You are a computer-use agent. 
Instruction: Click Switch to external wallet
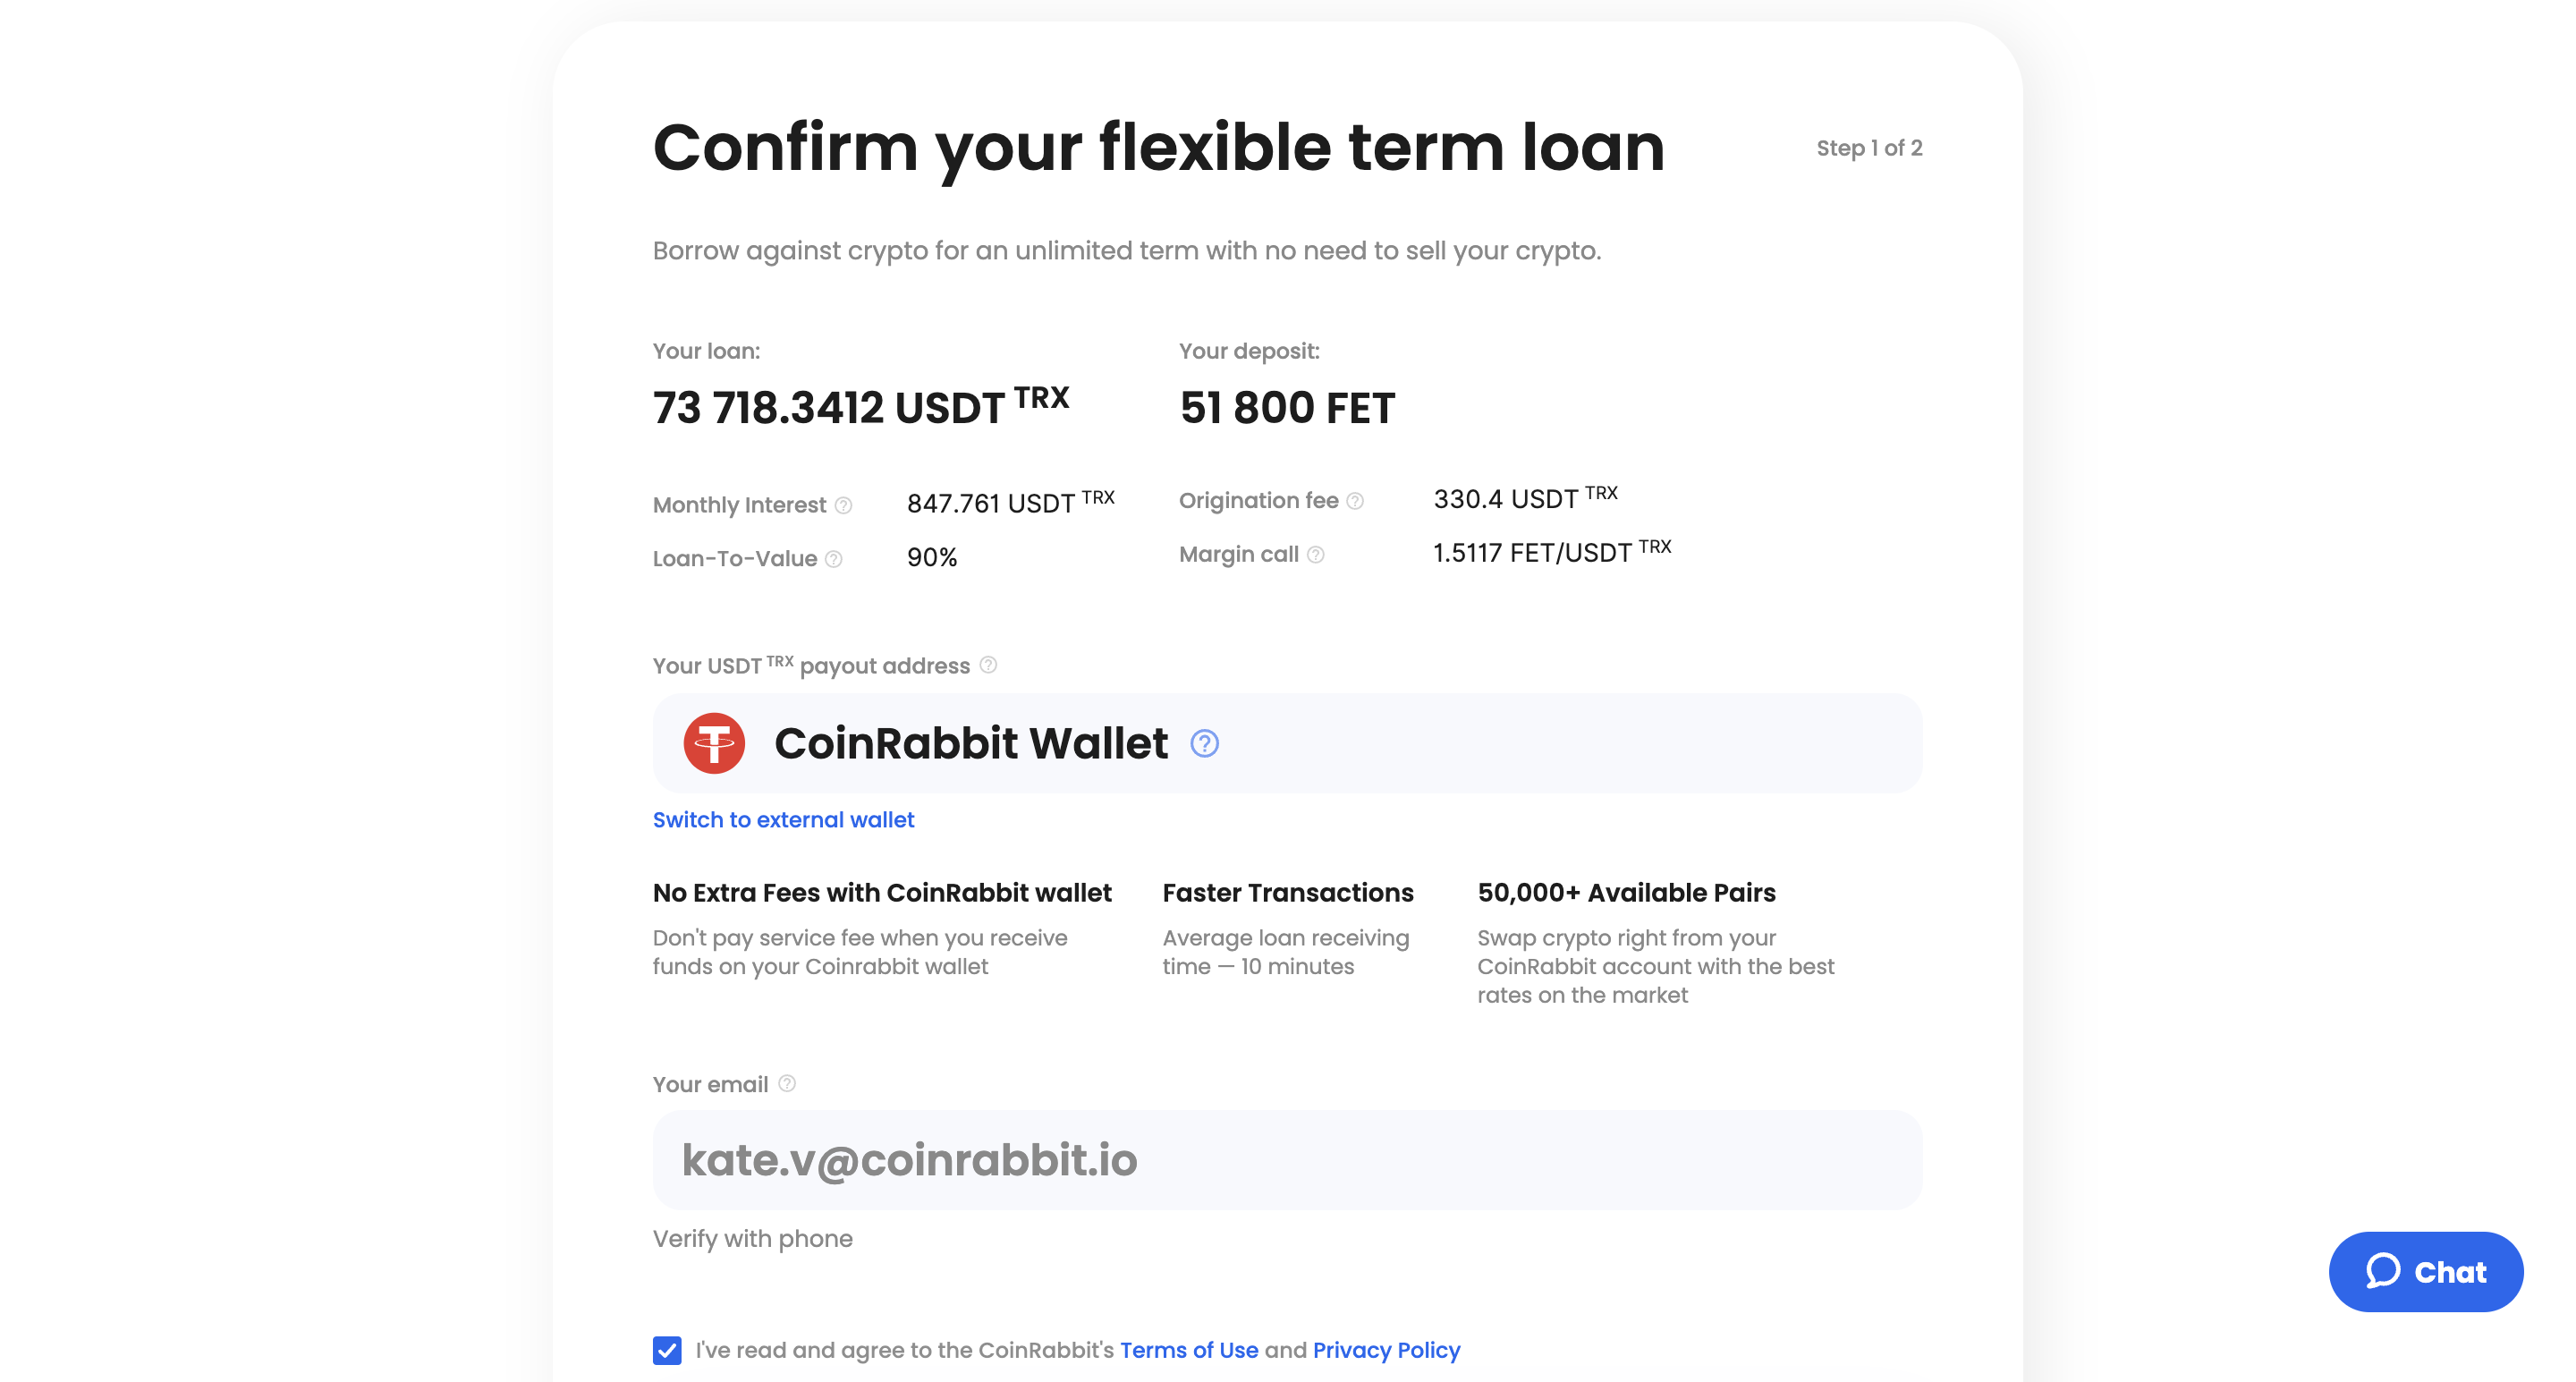783,820
